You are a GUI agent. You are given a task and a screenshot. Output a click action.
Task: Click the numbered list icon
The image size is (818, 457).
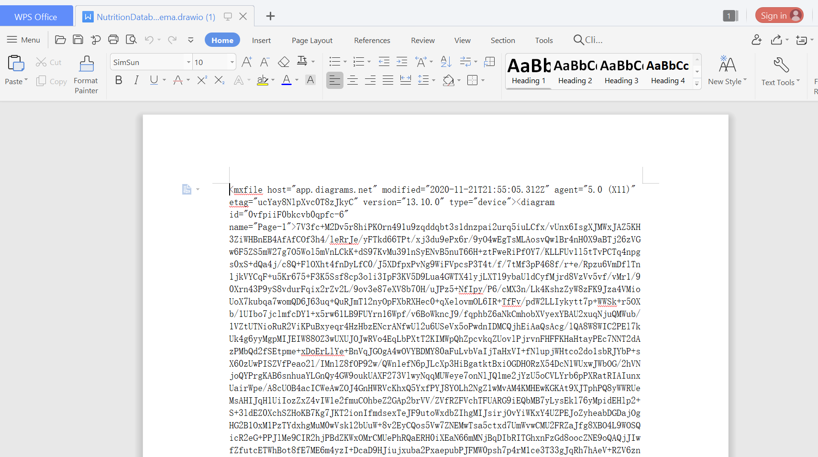pos(359,62)
